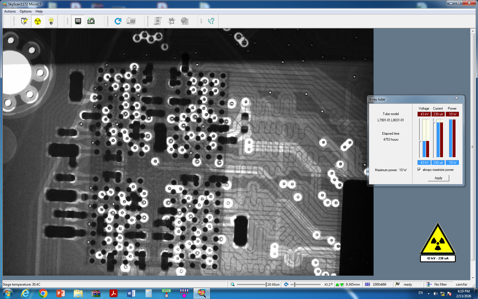Open the Windows Start menu

[x=7, y=293]
